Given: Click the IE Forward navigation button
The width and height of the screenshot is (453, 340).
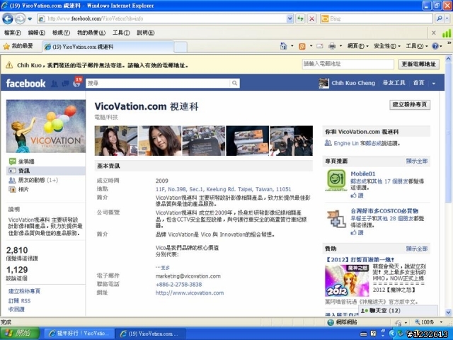Looking at the screenshot, I should (x=20, y=19).
